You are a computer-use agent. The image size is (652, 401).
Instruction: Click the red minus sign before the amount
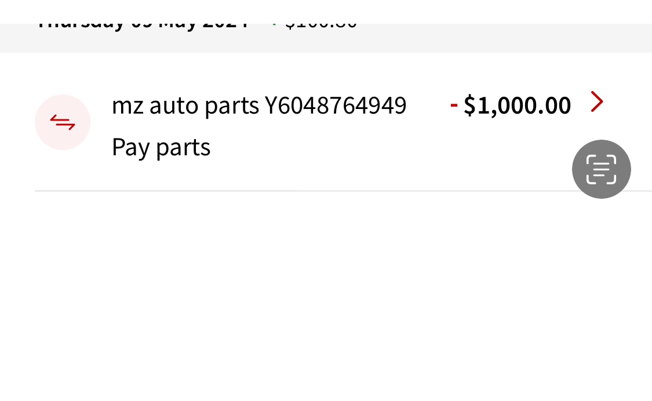(454, 105)
